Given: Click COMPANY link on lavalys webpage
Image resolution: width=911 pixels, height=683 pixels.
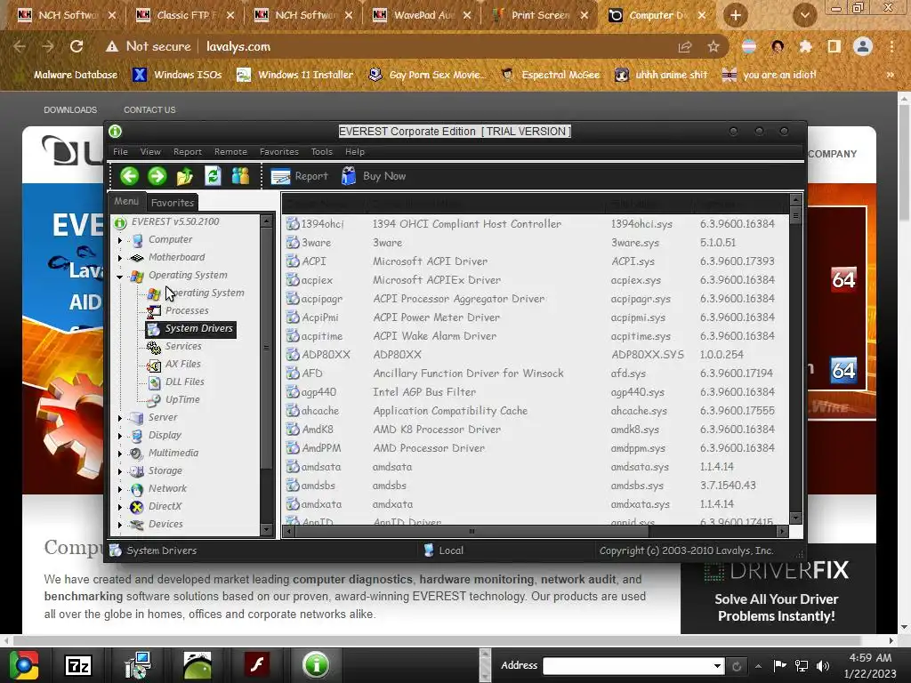Looking at the screenshot, I should click(832, 154).
